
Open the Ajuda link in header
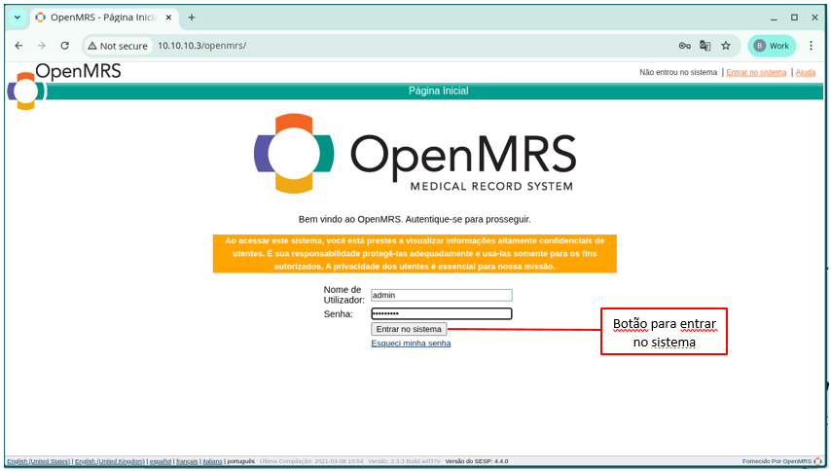(x=806, y=73)
